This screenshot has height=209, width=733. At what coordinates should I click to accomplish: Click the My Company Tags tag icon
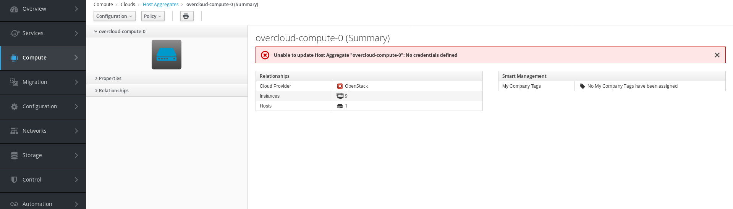tap(583, 86)
